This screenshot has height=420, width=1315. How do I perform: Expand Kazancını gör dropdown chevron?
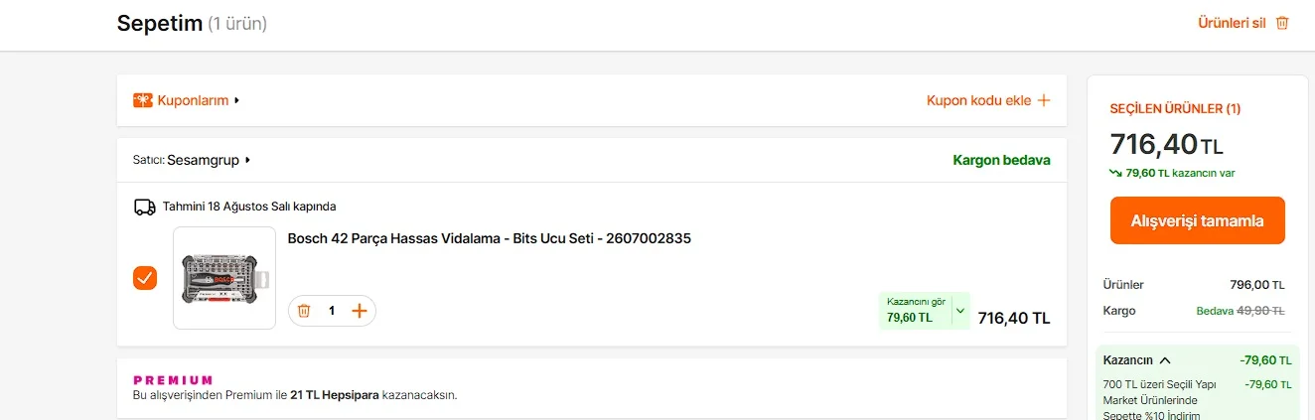pos(959,311)
